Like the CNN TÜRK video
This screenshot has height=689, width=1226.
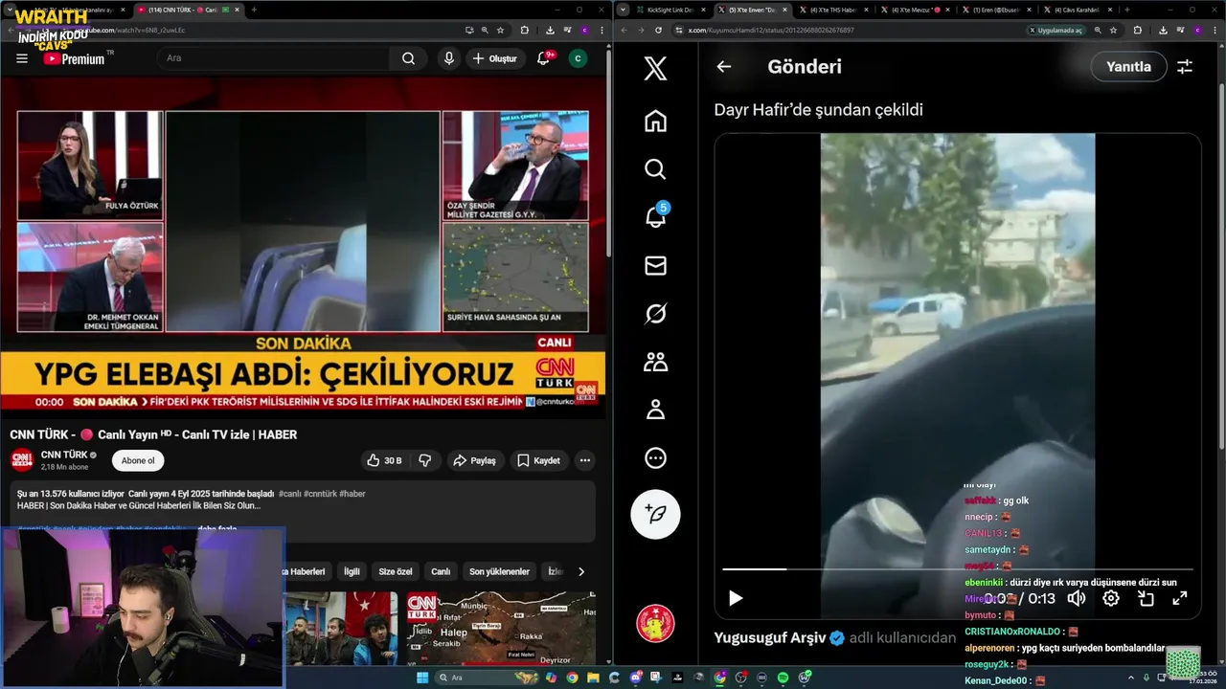[384, 460]
